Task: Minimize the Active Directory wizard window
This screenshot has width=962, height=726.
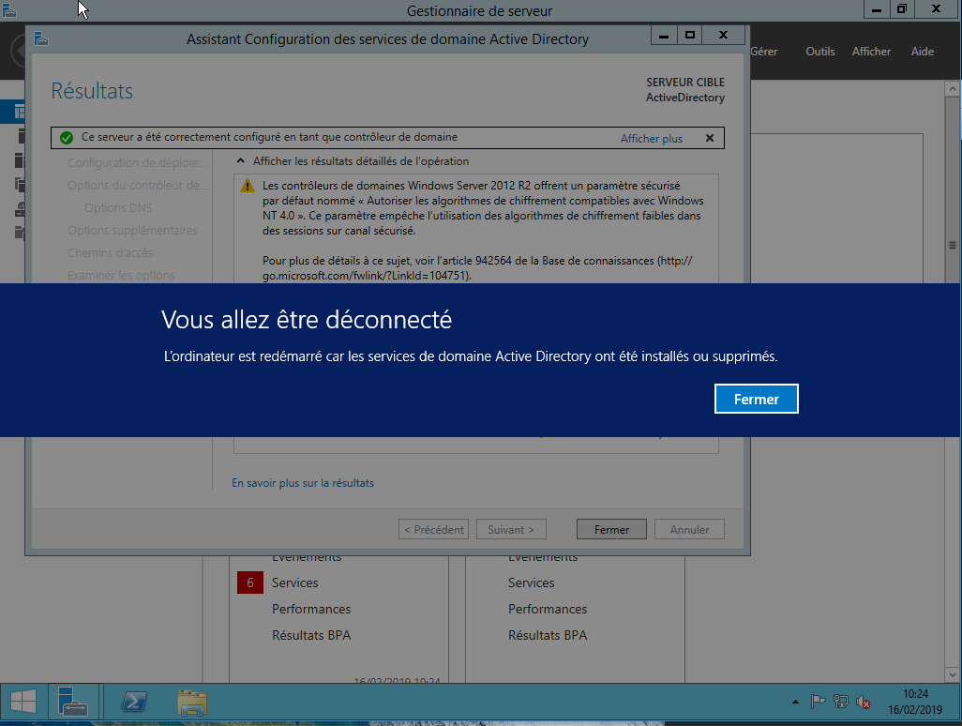Action: pos(664,36)
